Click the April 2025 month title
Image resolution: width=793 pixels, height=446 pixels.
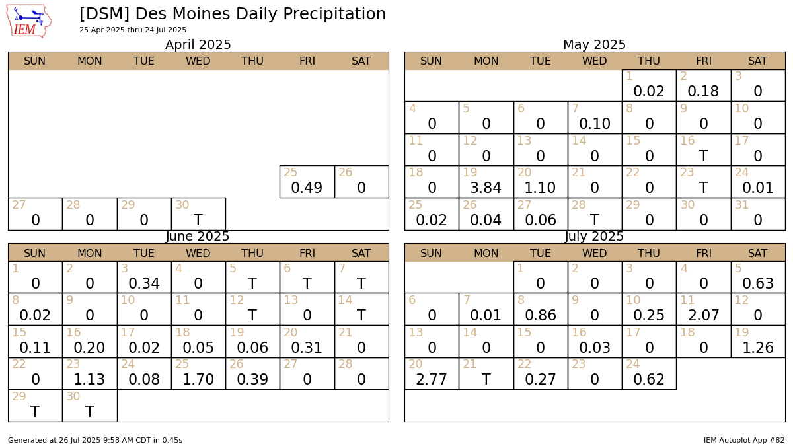coord(198,45)
